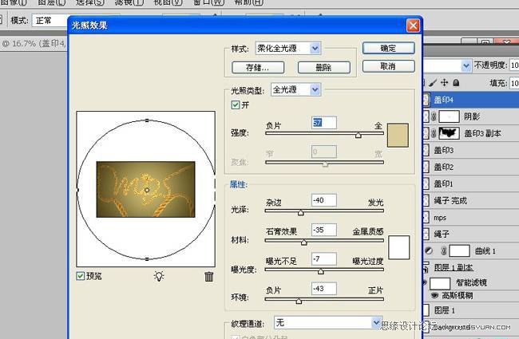Close the 光照效果 dialog
The width and height of the screenshot is (519, 339).
pyautogui.click(x=413, y=26)
